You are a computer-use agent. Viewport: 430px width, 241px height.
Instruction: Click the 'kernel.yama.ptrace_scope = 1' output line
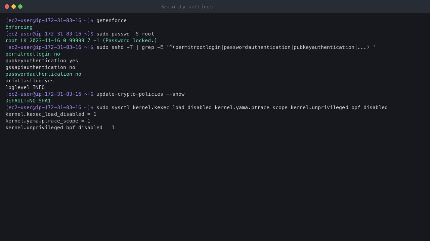(x=48, y=121)
